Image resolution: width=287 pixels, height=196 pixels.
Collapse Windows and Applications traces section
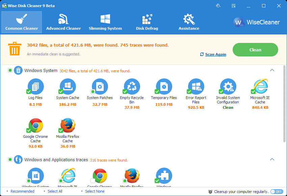pyautogui.click(x=272, y=160)
